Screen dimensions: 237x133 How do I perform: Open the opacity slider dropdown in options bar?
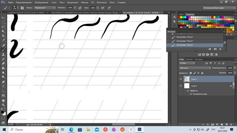75,8
